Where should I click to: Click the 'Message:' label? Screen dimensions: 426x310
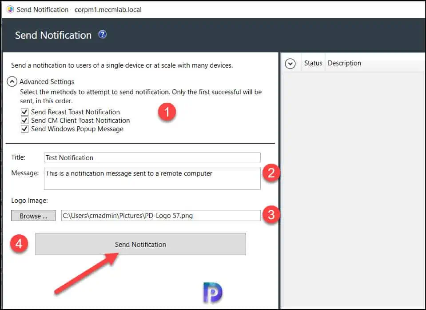[25, 173]
